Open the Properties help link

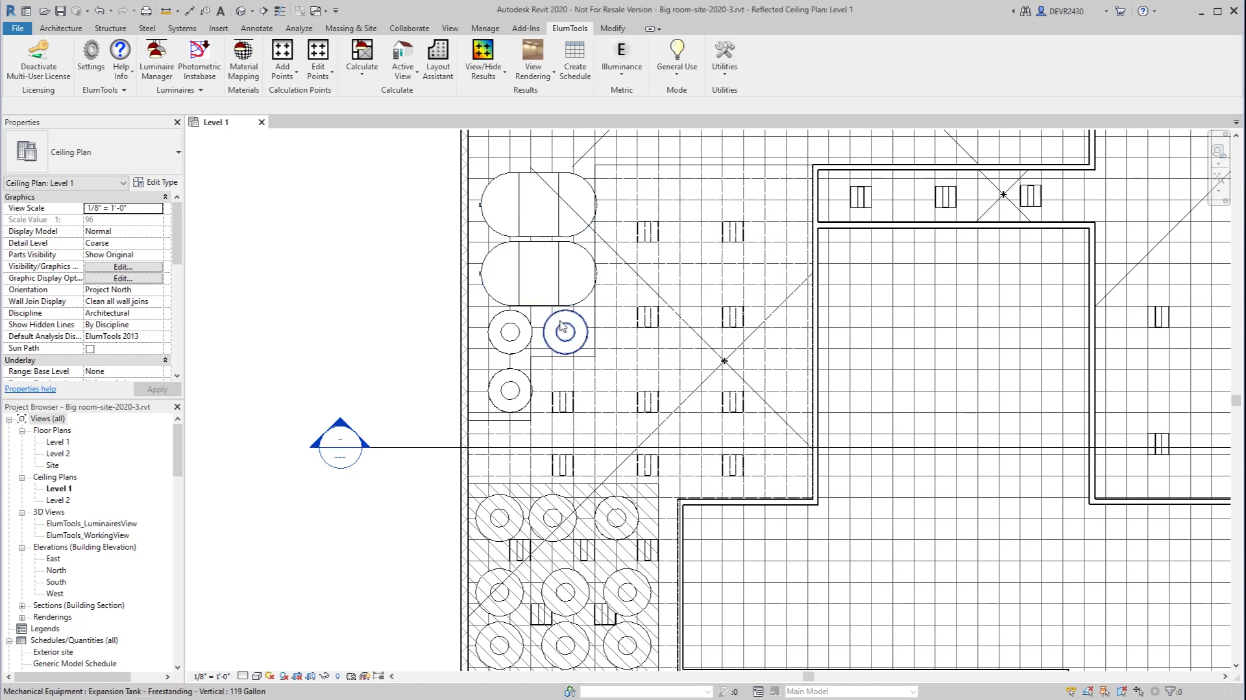[30, 390]
